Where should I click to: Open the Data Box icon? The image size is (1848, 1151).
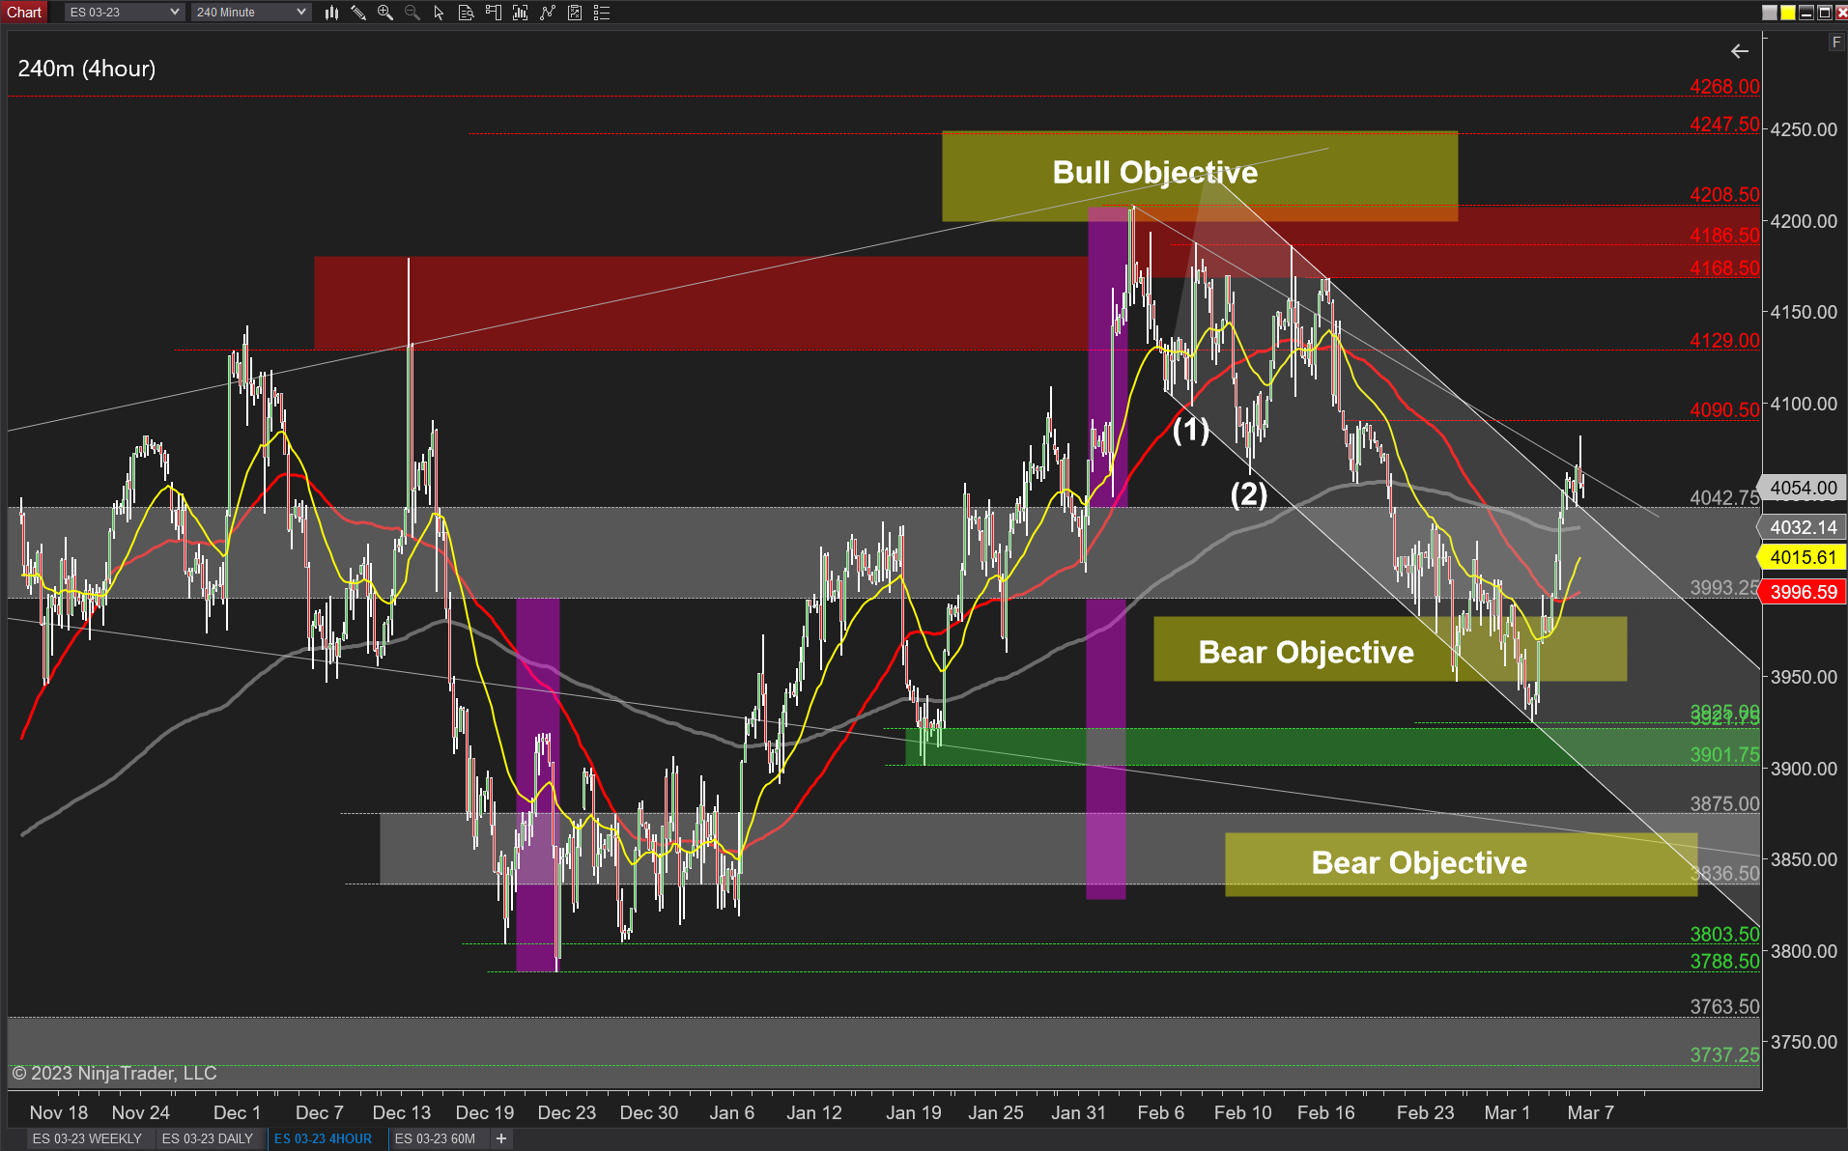(466, 13)
